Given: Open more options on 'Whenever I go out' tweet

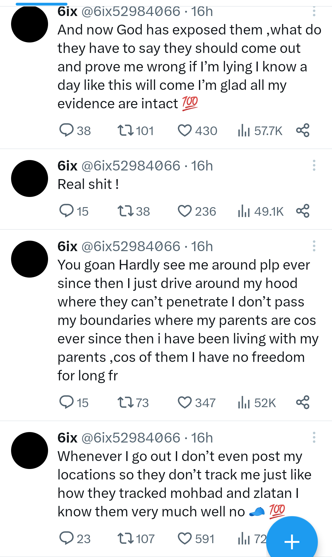Looking at the screenshot, I should point(314,438).
